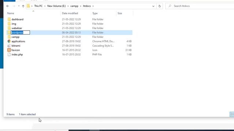Expand the chevron after htdocs in the address path
Image resolution: width=234 pixels, height=131 pixels.
pos(93,6)
